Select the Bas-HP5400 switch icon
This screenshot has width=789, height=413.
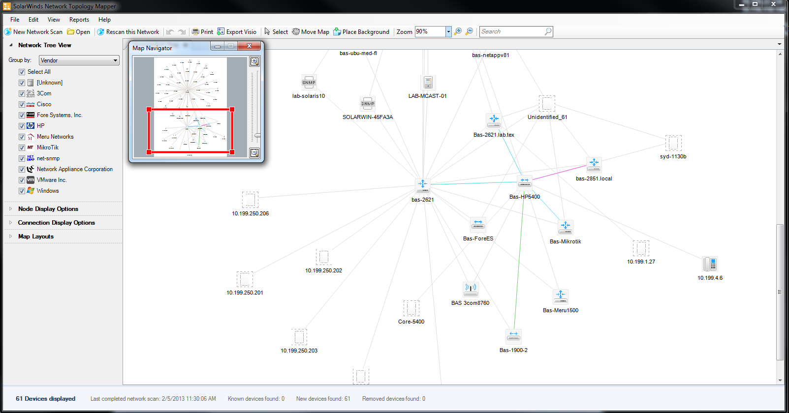click(525, 182)
